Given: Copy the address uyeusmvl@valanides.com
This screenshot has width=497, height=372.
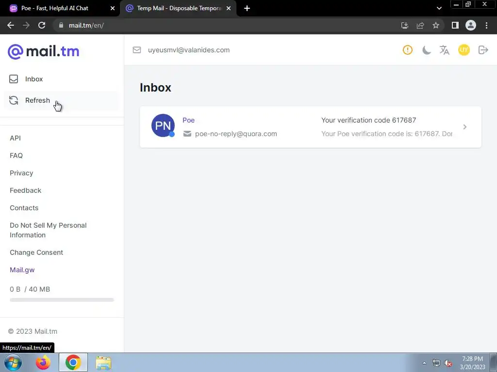Looking at the screenshot, I should (x=189, y=50).
